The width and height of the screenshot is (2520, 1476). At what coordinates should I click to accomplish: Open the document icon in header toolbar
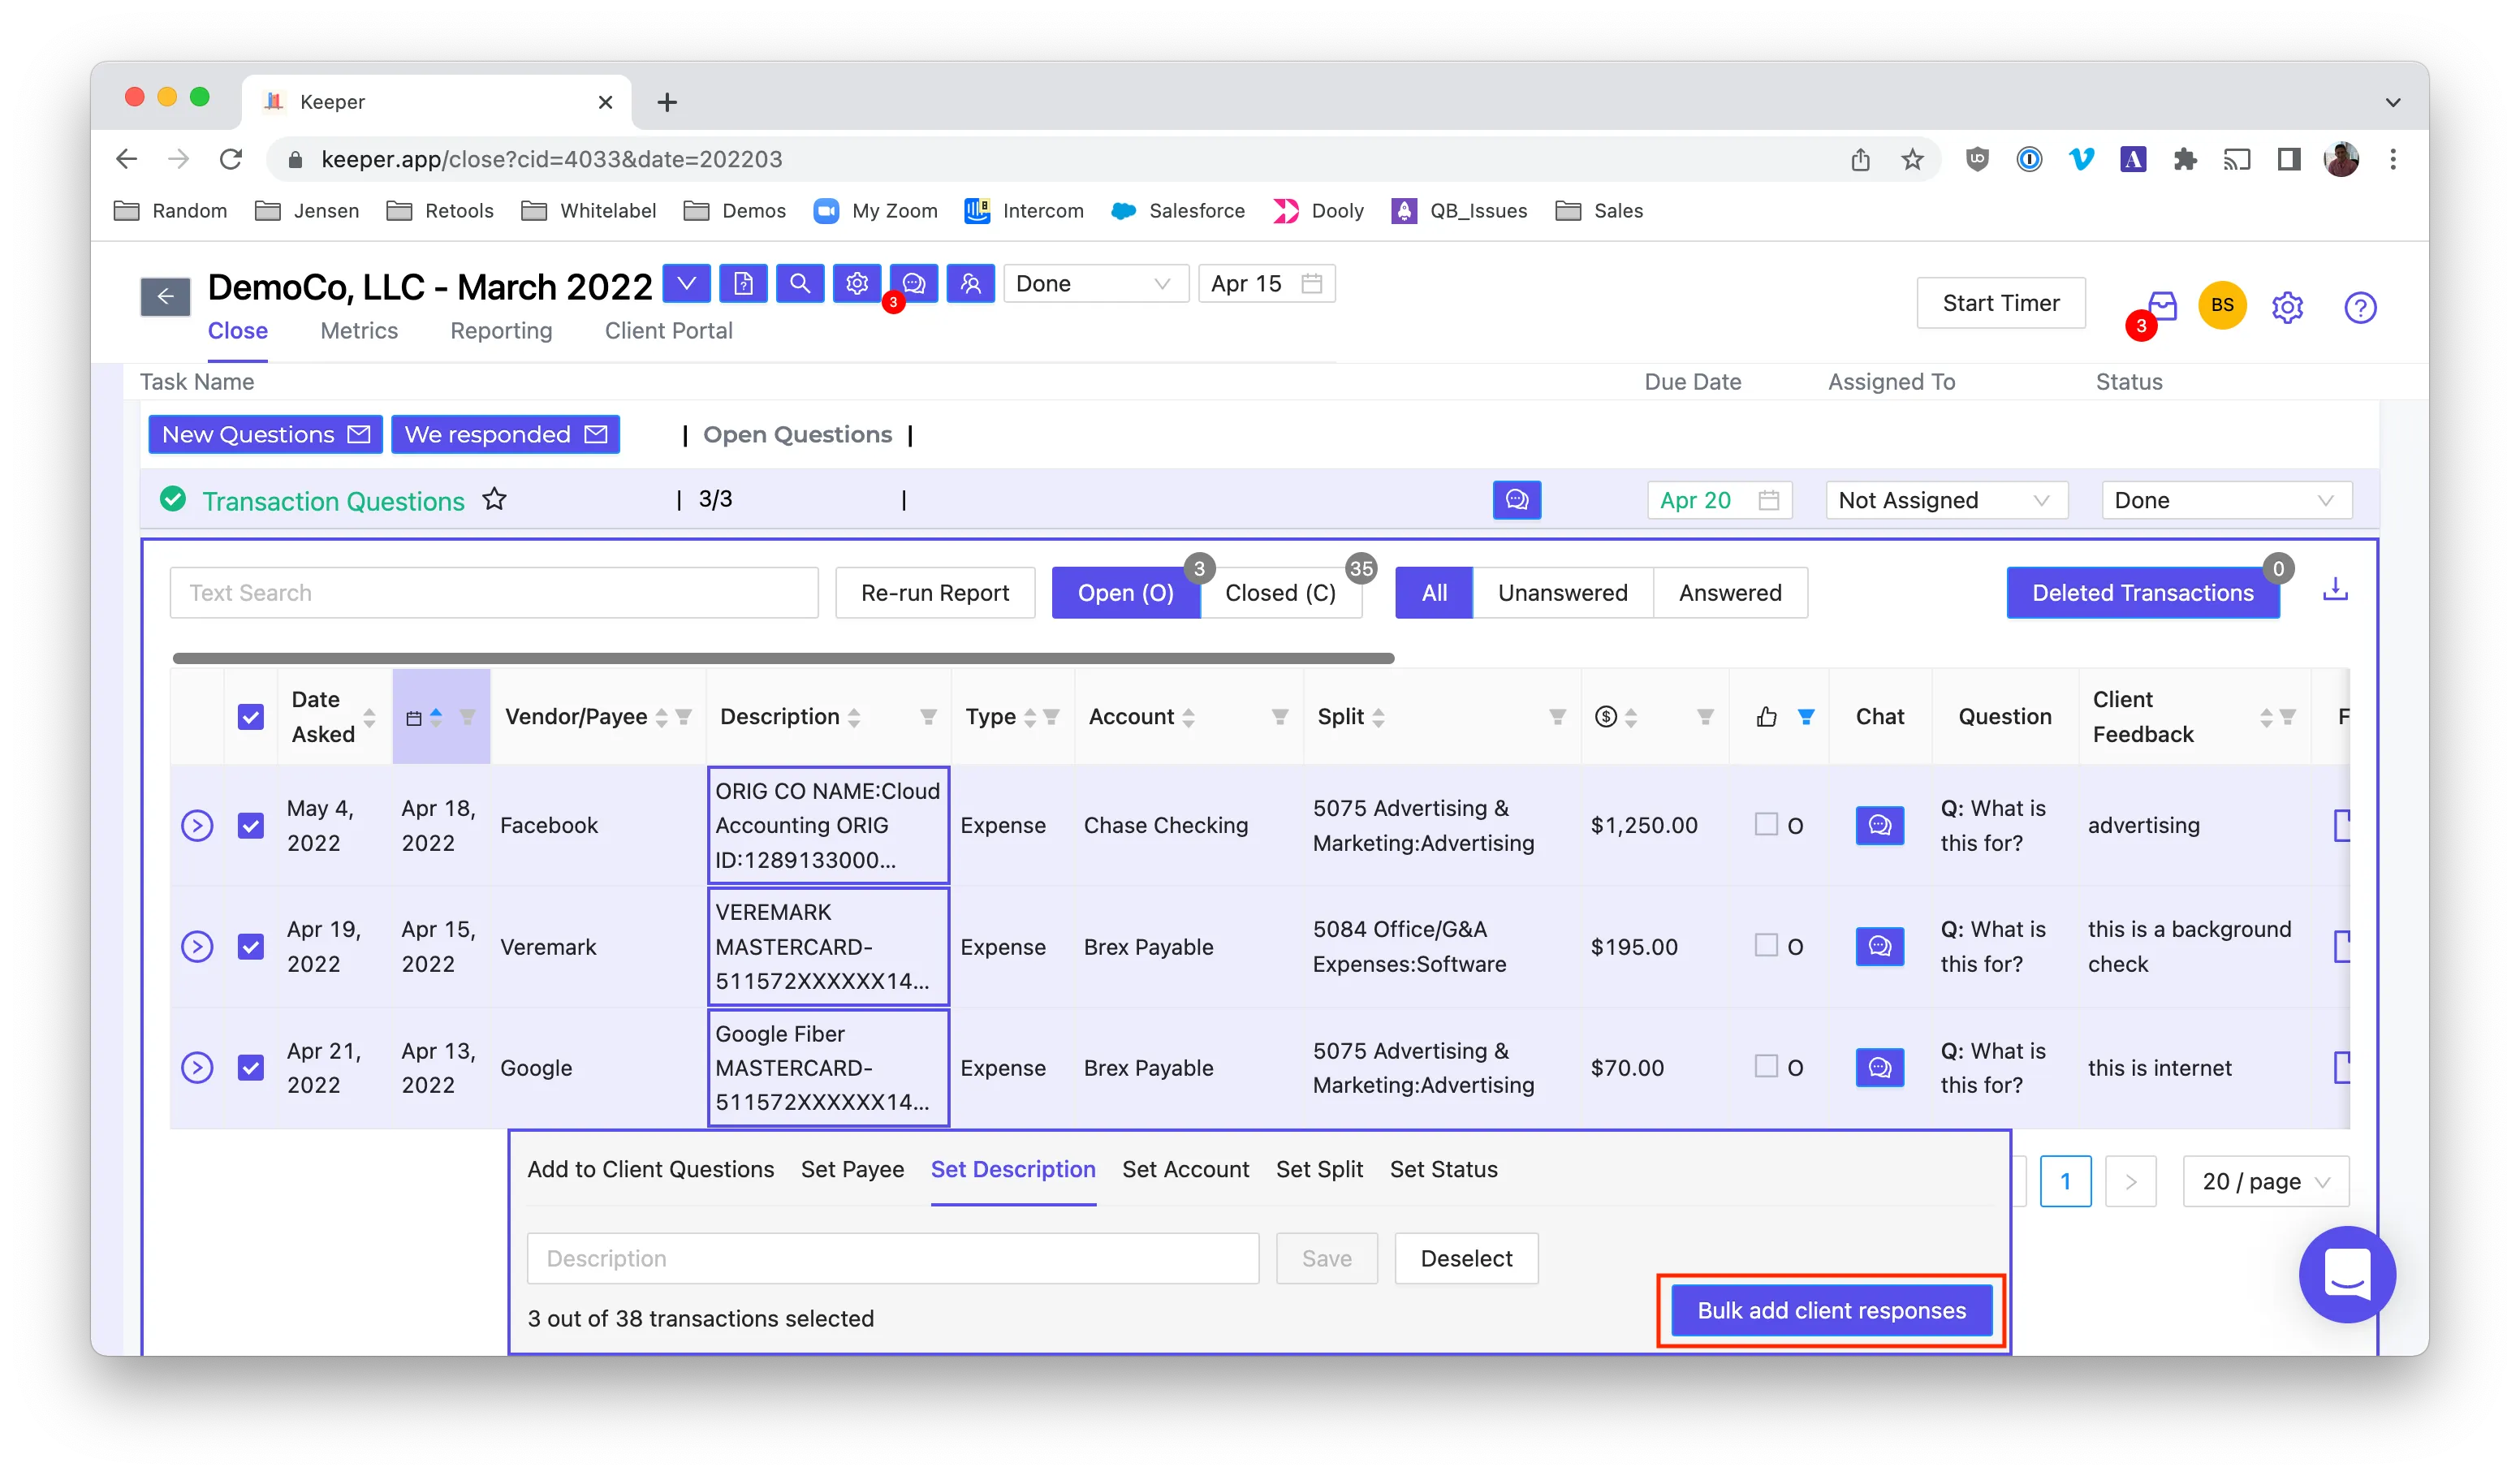[x=743, y=284]
